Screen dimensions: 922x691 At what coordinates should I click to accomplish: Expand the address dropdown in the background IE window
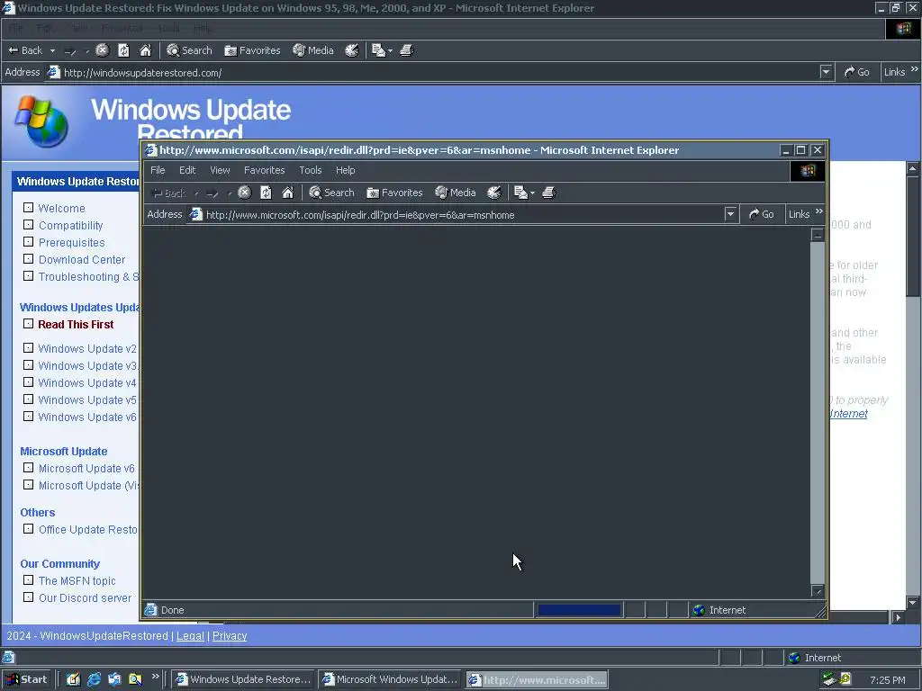point(827,72)
